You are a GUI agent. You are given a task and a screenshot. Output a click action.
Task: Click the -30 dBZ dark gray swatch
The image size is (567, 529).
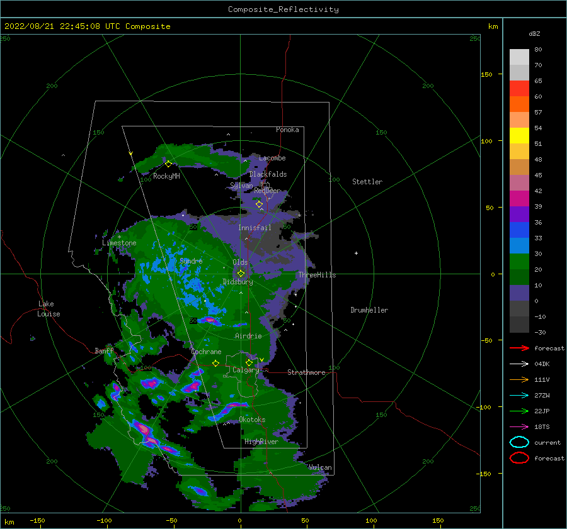tap(519, 325)
